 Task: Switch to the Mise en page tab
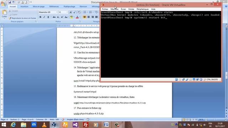tap(38, 6)
